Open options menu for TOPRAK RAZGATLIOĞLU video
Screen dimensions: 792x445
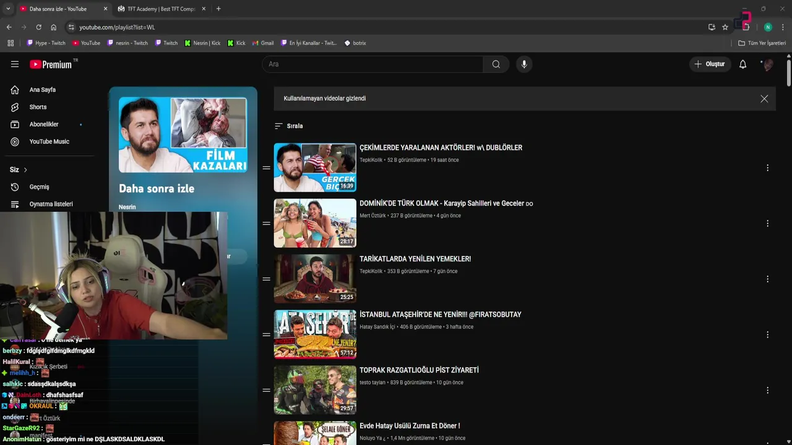click(767, 391)
